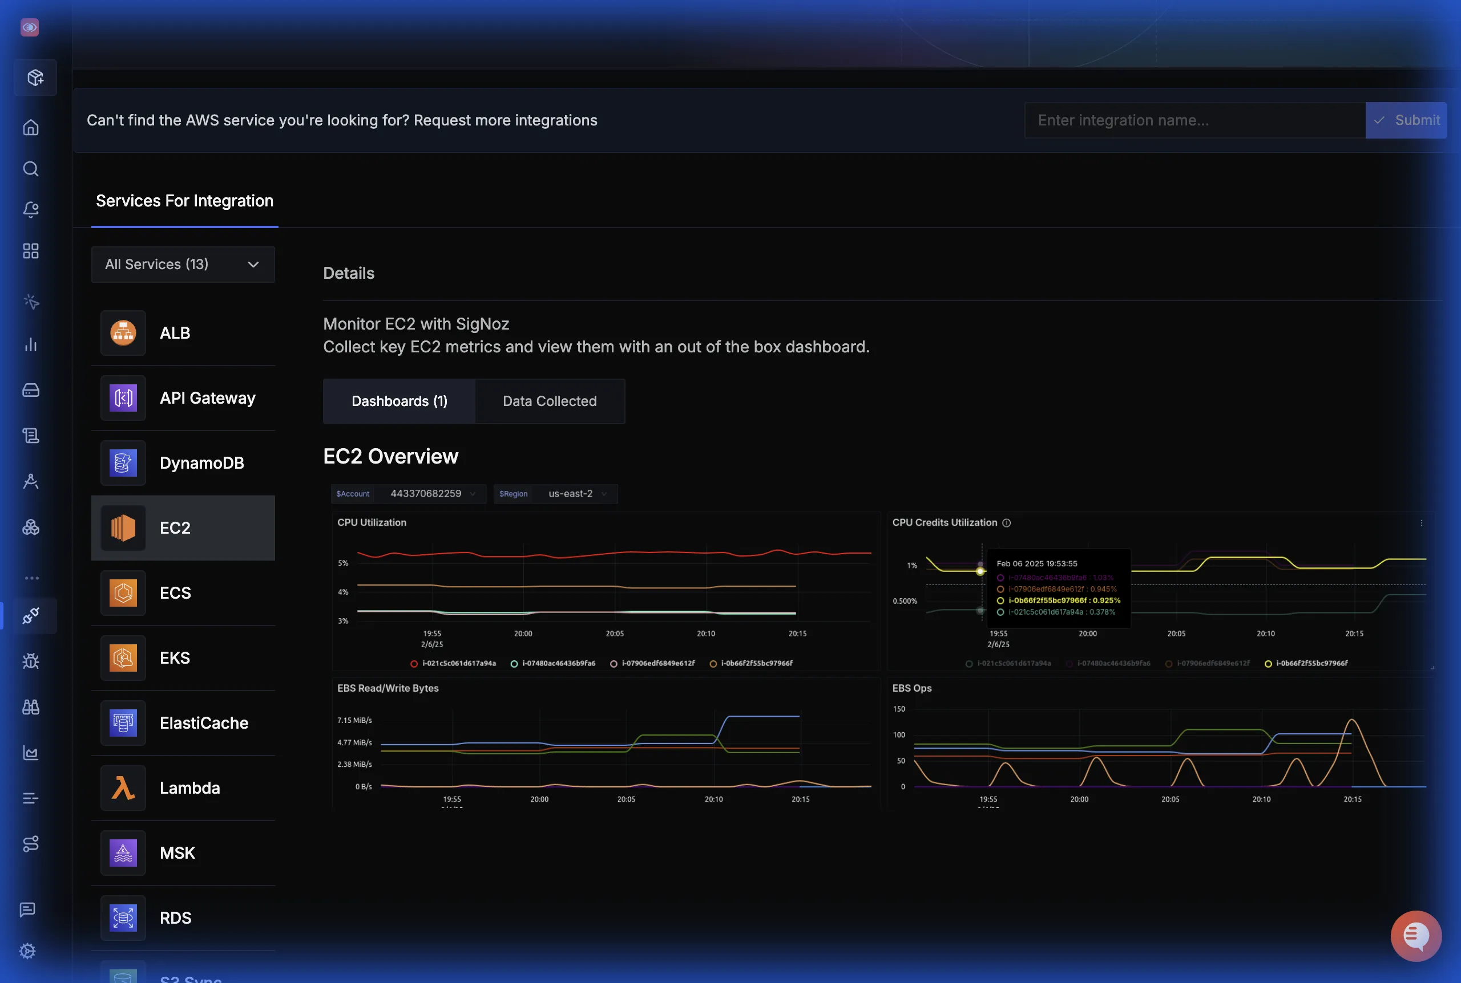1461x983 pixels.
Task: Click the scroll logs icon in sidebar
Action: [x=31, y=436]
